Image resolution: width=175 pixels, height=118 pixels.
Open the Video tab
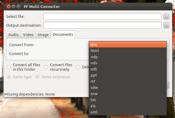click(x=28, y=35)
